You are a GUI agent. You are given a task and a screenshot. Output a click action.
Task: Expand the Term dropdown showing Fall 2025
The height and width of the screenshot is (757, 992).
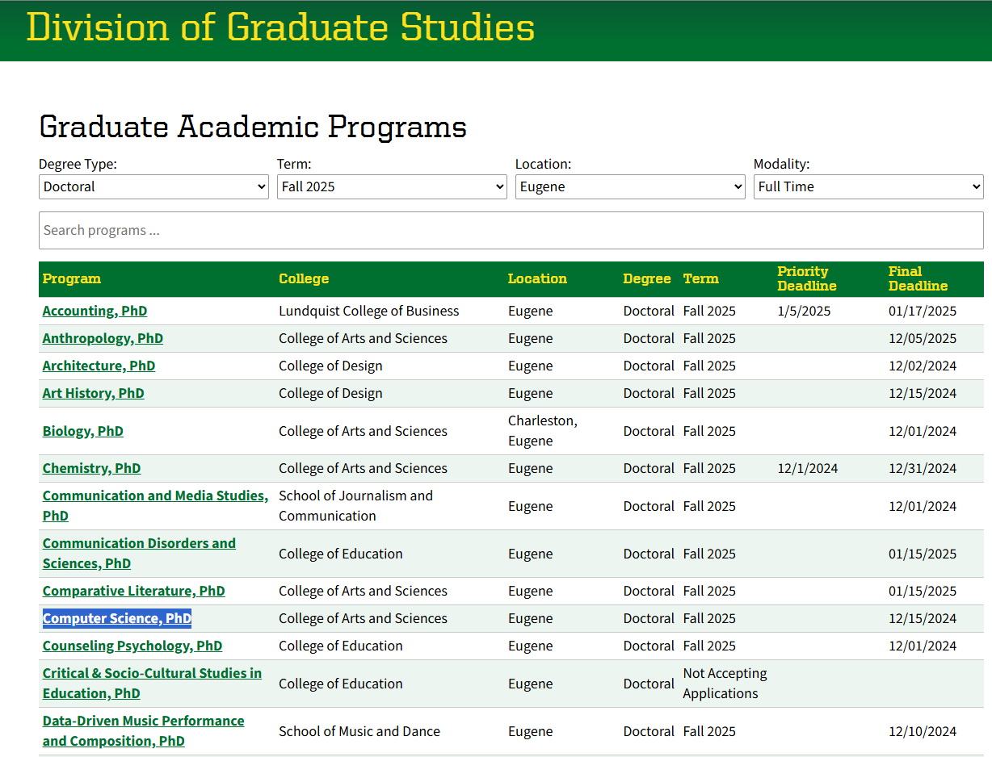(392, 186)
